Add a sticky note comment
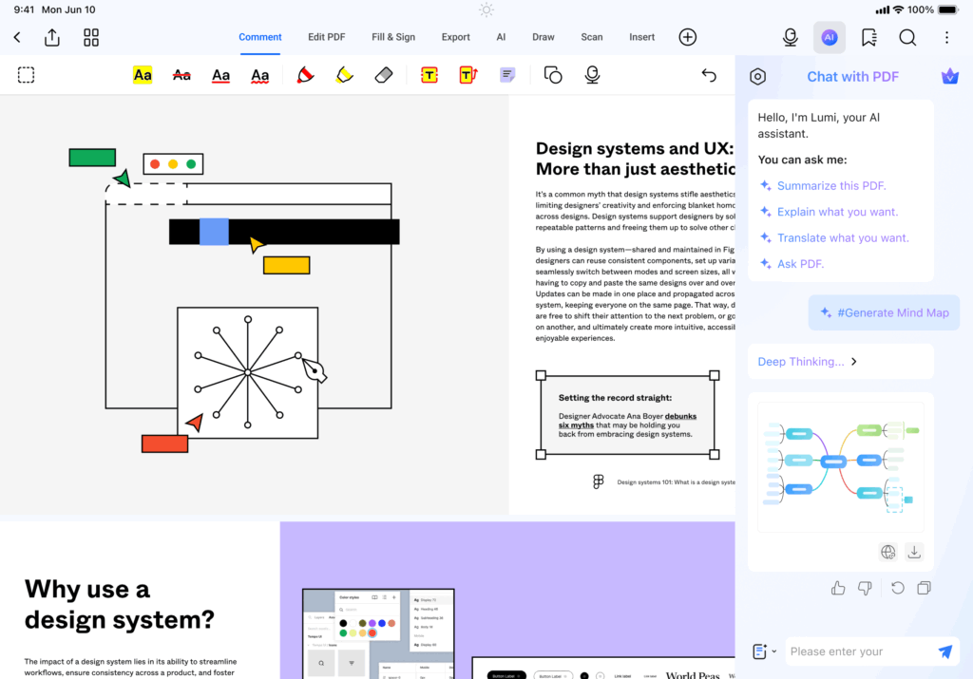The width and height of the screenshot is (973, 679). pos(507,75)
